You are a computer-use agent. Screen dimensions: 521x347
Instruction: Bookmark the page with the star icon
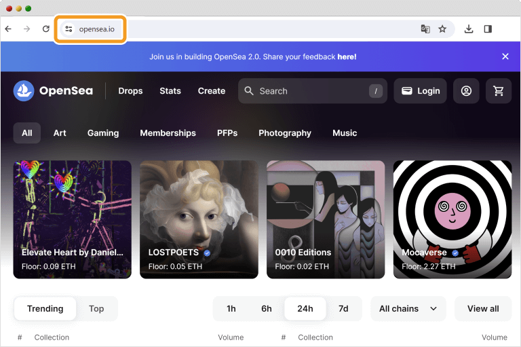(442, 29)
